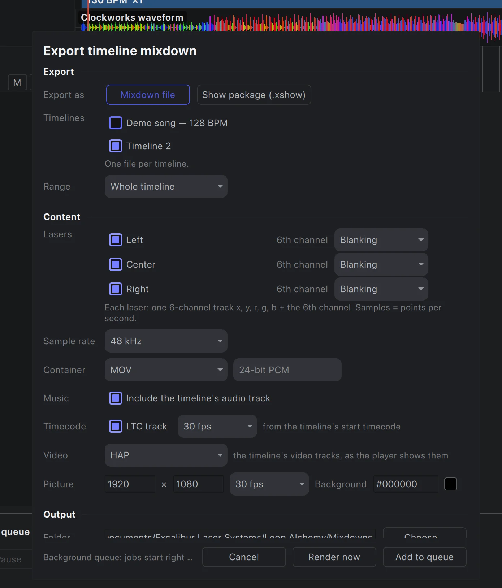Click the Clockworks waveform track label
This screenshot has height=588, width=502.
(132, 17)
